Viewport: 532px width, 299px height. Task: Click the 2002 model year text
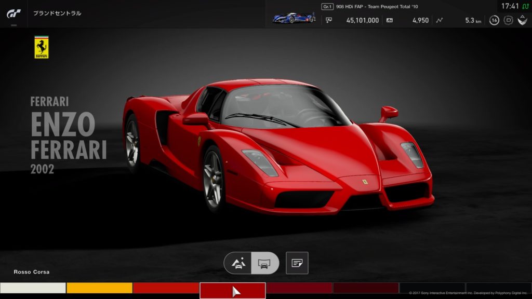[42, 169]
